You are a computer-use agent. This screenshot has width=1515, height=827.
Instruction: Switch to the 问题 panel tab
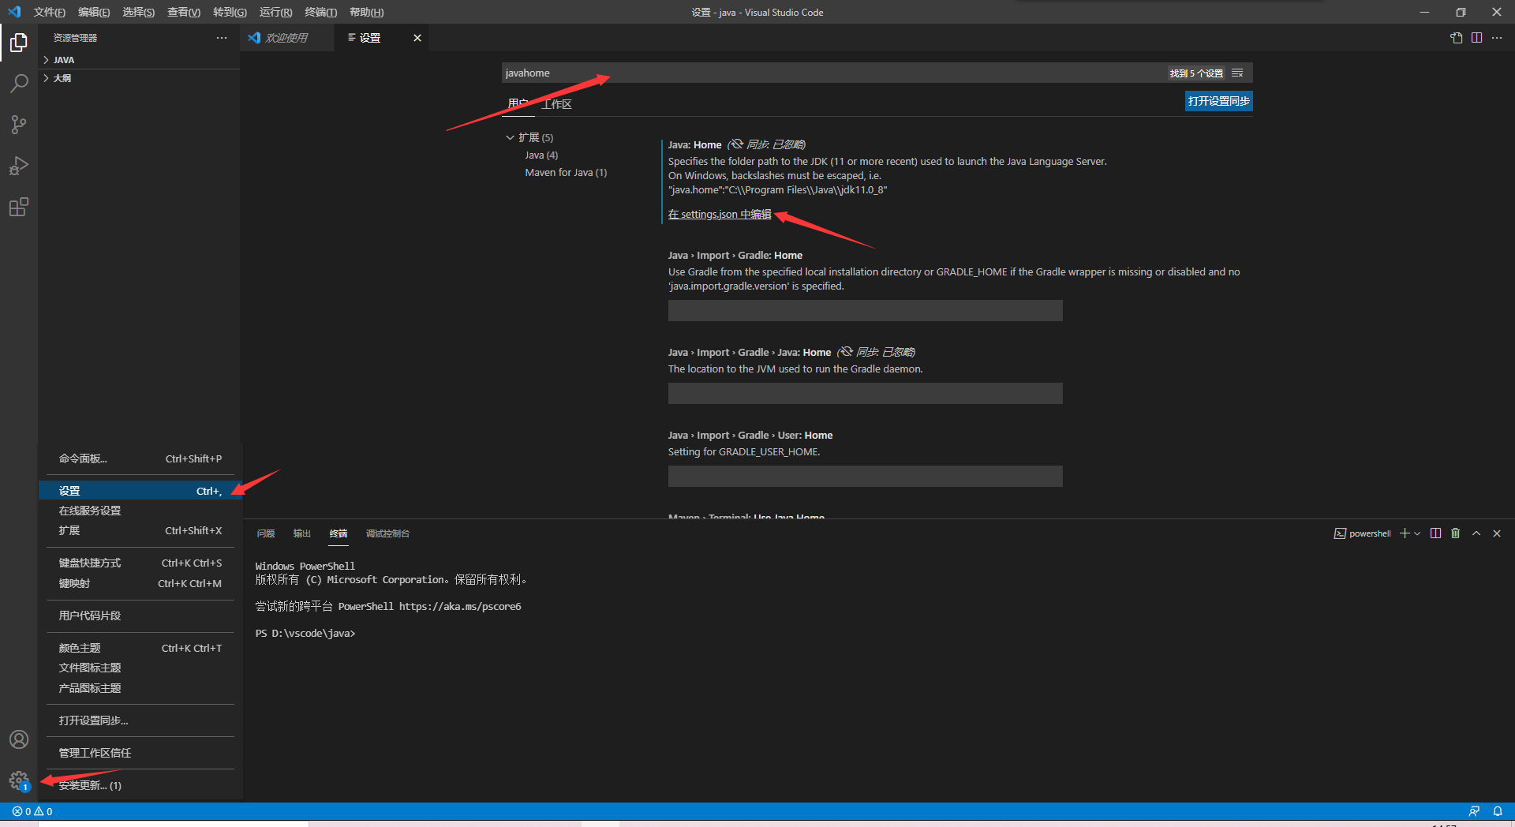pyautogui.click(x=266, y=533)
